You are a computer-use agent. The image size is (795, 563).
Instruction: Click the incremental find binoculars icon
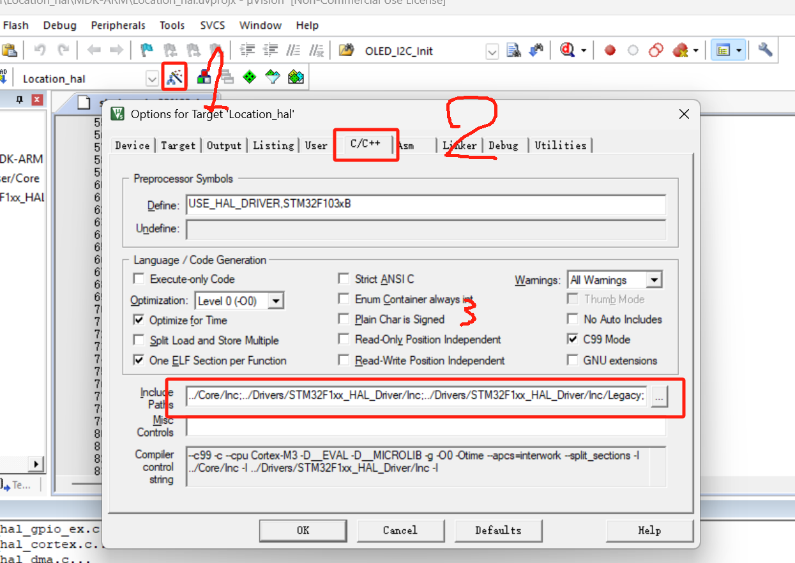point(536,50)
